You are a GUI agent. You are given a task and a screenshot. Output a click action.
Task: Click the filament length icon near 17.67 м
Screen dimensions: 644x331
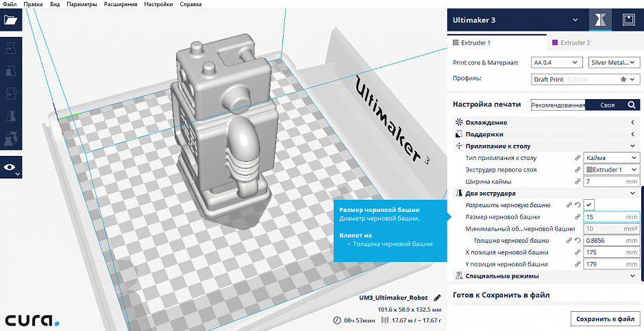pyautogui.click(x=385, y=320)
